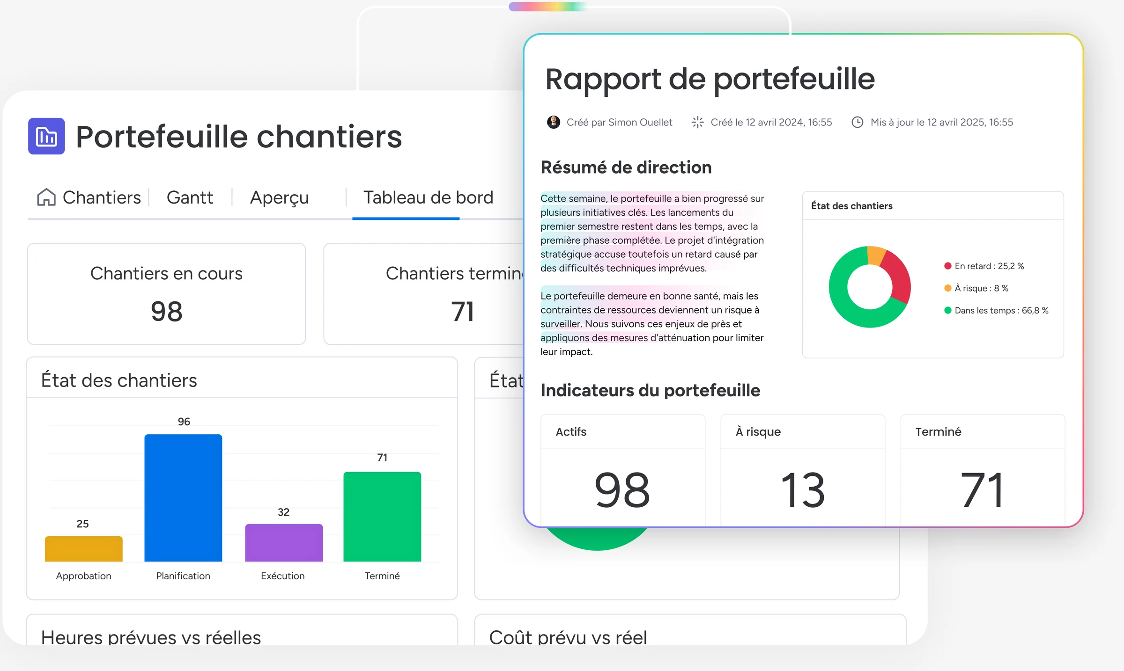Click the Planification axis label
This screenshot has width=1124, height=671.
coord(183,576)
